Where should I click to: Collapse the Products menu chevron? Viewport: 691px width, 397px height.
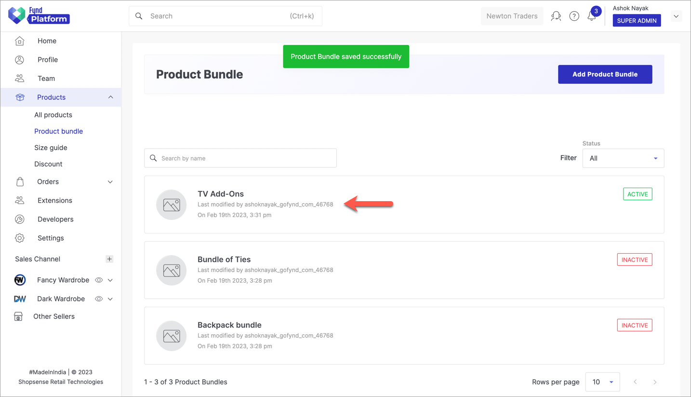click(110, 97)
